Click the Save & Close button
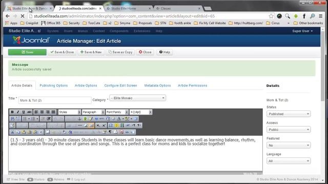This screenshot has width=328, height=184. (x=62, y=52)
